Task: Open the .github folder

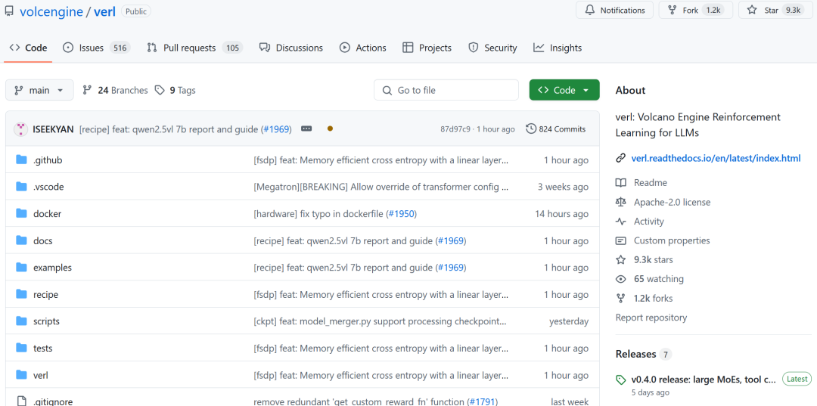Action: click(x=48, y=160)
